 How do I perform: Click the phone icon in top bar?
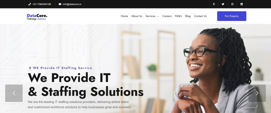[x=29, y=4]
